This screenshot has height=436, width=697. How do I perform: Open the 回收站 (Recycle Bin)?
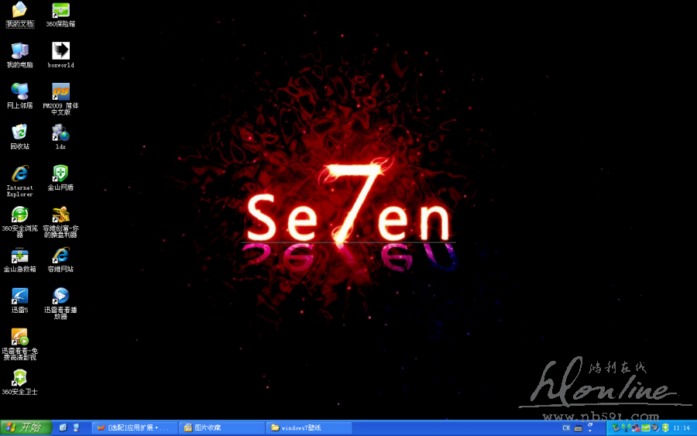click(x=19, y=133)
